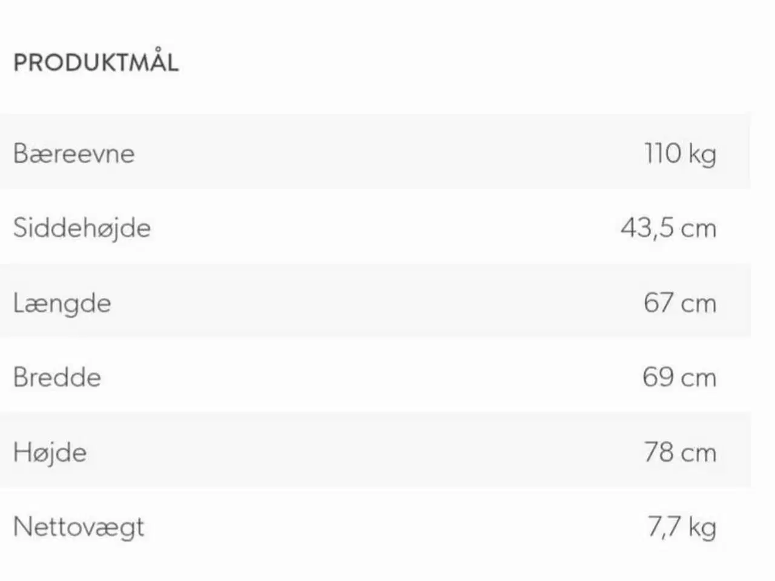
Task: Click the Nettovægt label
Action: pos(79,527)
